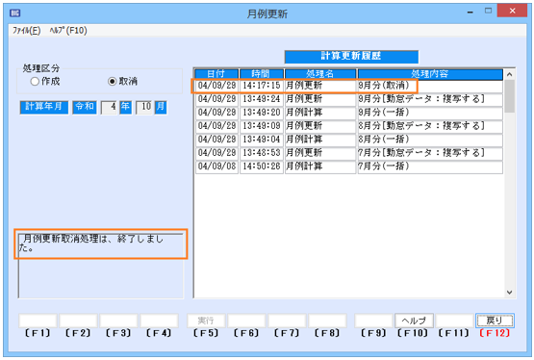Click the history scroll down arrow
Image resolution: width=534 pixels, height=360 pixels.
(x=510, y=293)
